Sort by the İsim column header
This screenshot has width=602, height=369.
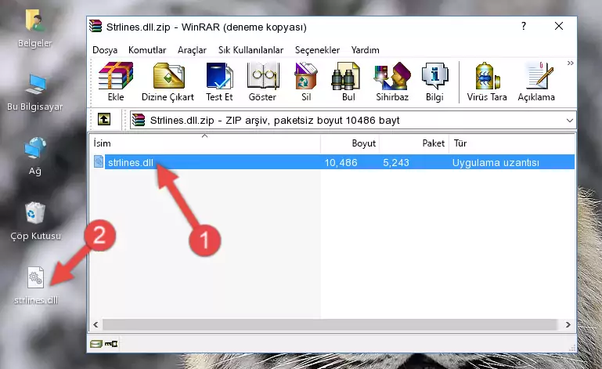click(x=205, y=143)
